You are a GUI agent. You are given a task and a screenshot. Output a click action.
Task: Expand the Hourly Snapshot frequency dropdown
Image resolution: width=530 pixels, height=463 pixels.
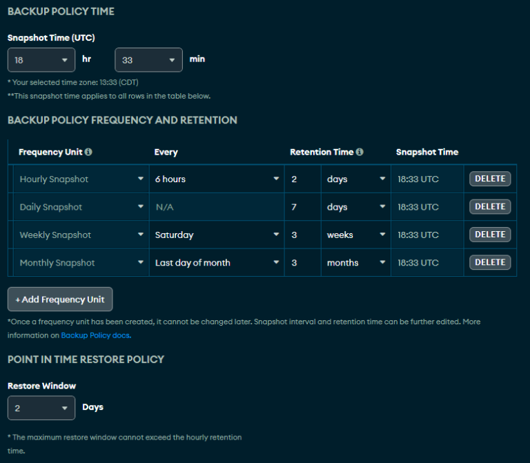[x=81, y=179]
